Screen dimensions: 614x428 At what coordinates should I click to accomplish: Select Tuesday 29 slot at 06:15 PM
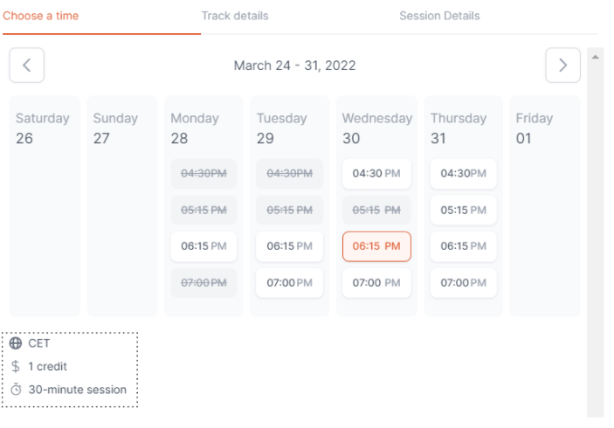click(x=289, y=246)
